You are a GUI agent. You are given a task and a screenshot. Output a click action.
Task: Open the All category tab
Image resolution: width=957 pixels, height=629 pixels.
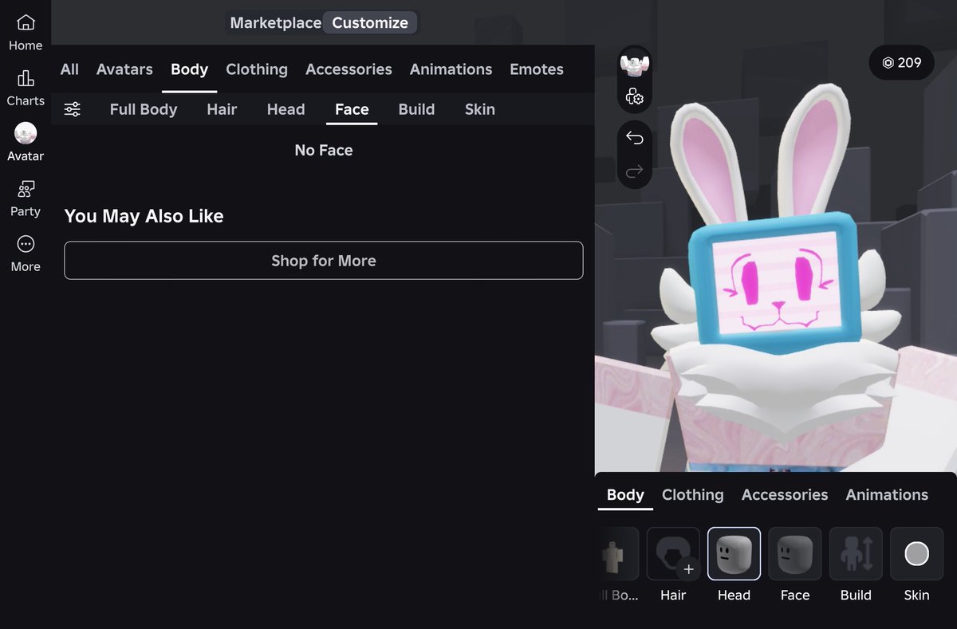[x=69, y=69]
